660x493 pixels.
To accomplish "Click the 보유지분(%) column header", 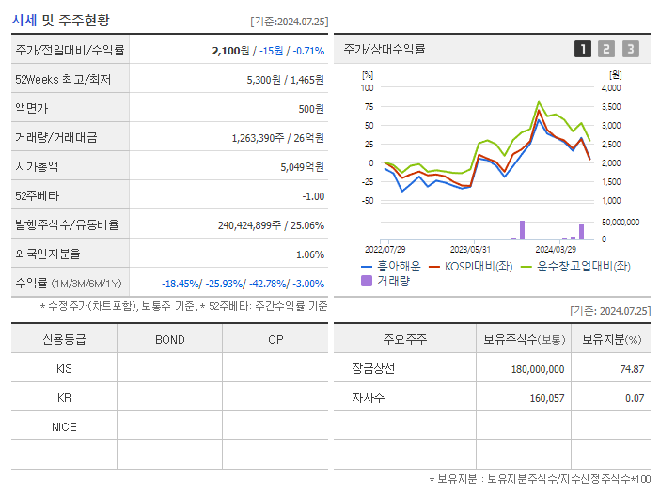I will pos(612,339).
